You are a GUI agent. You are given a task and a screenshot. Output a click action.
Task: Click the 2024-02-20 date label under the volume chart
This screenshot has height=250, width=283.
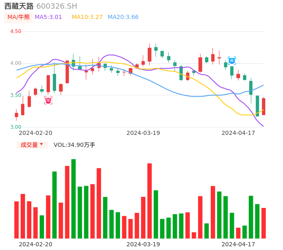coord(35,244)
